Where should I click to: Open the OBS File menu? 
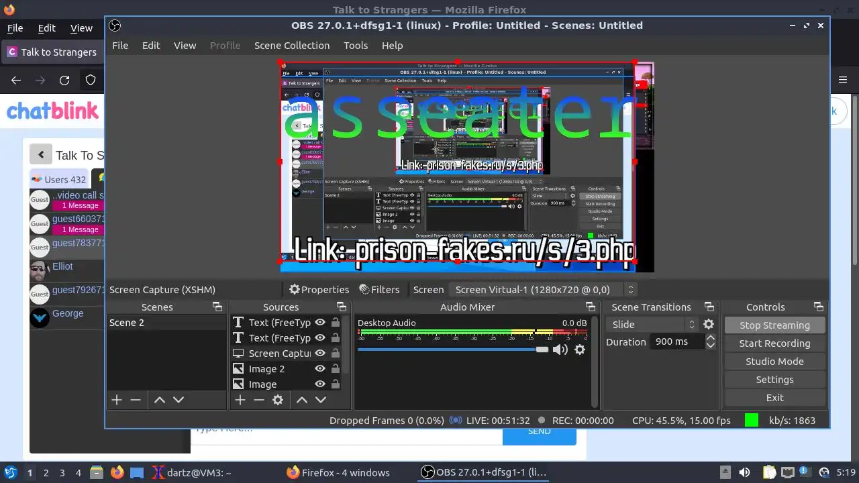tap(120, 46)
